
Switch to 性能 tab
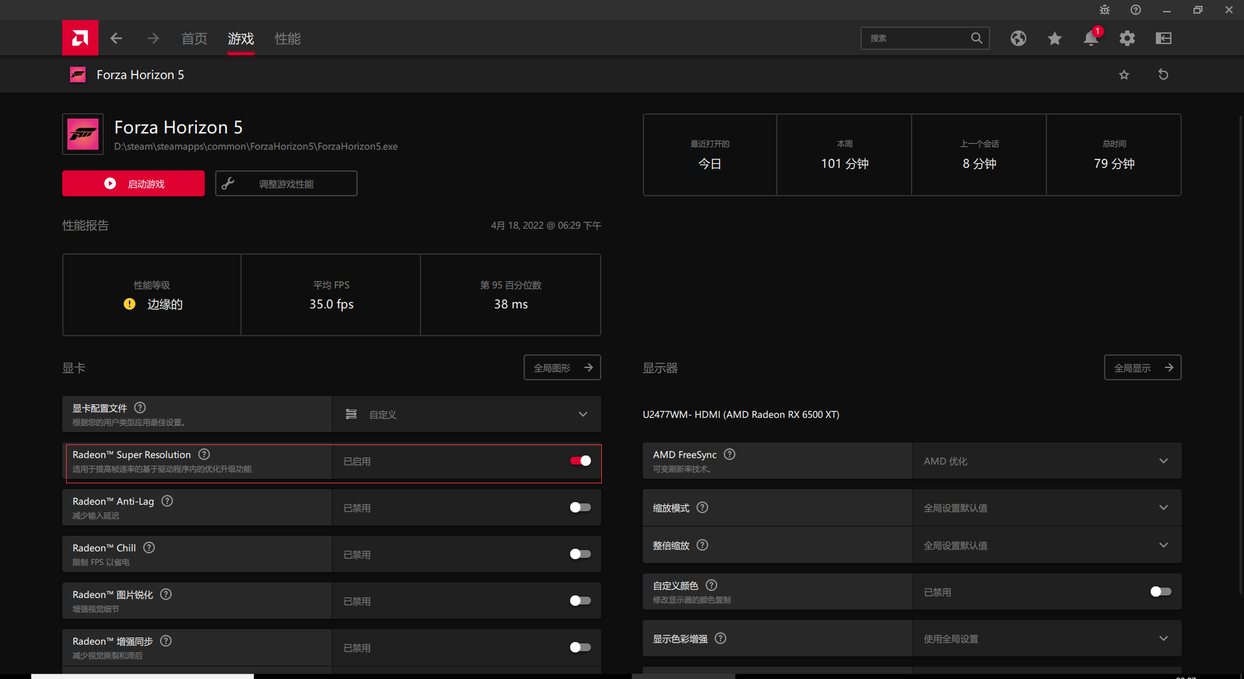(288, 39)
